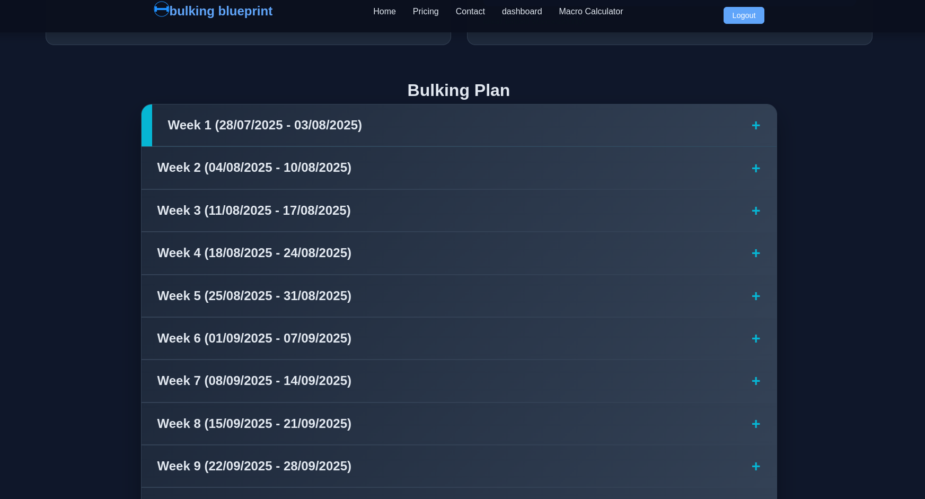This screenshot has width=925, height=499.
Task: Click the plus icon for Week 5
Action: coord(755,296)
